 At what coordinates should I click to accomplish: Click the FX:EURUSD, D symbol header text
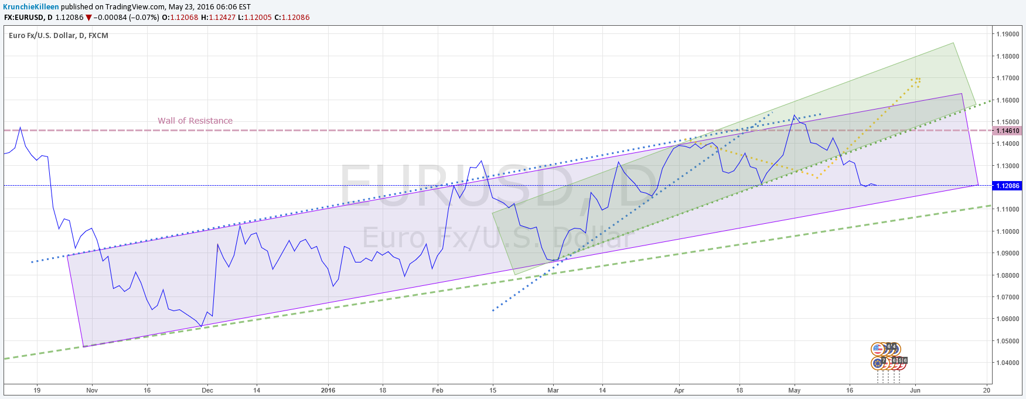coord(28,18)
